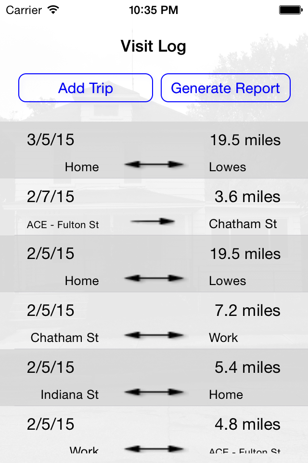Click the double arrow on the 4.8 miles trip
Screen dimensions: 308x463
[154, 449]
